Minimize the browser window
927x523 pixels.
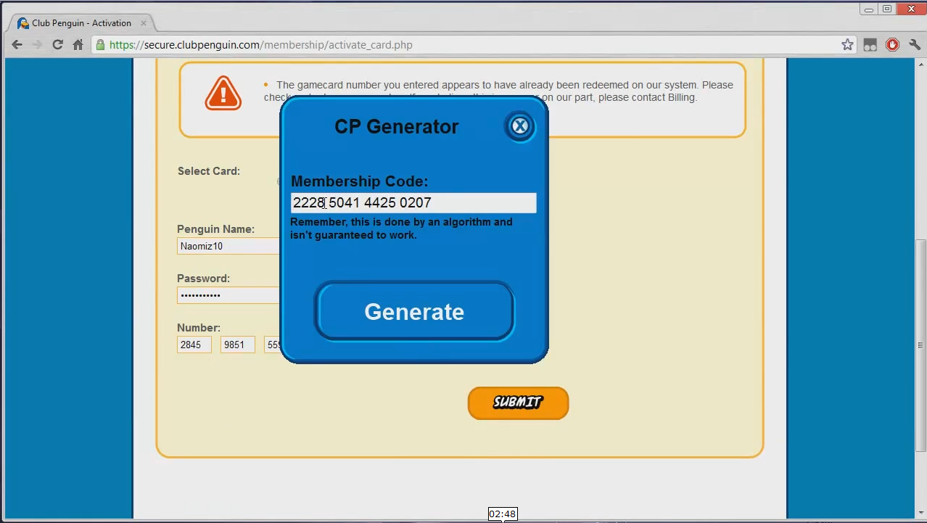tap(869, 9)
